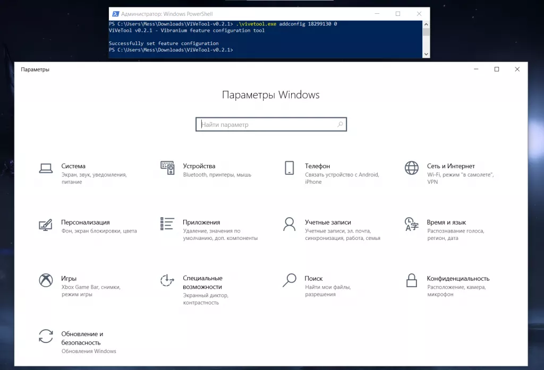Image resolution: width=544 pixels, height=370 pixels.
Task: Click the Система laptop icon
Action: coord(46,168)
